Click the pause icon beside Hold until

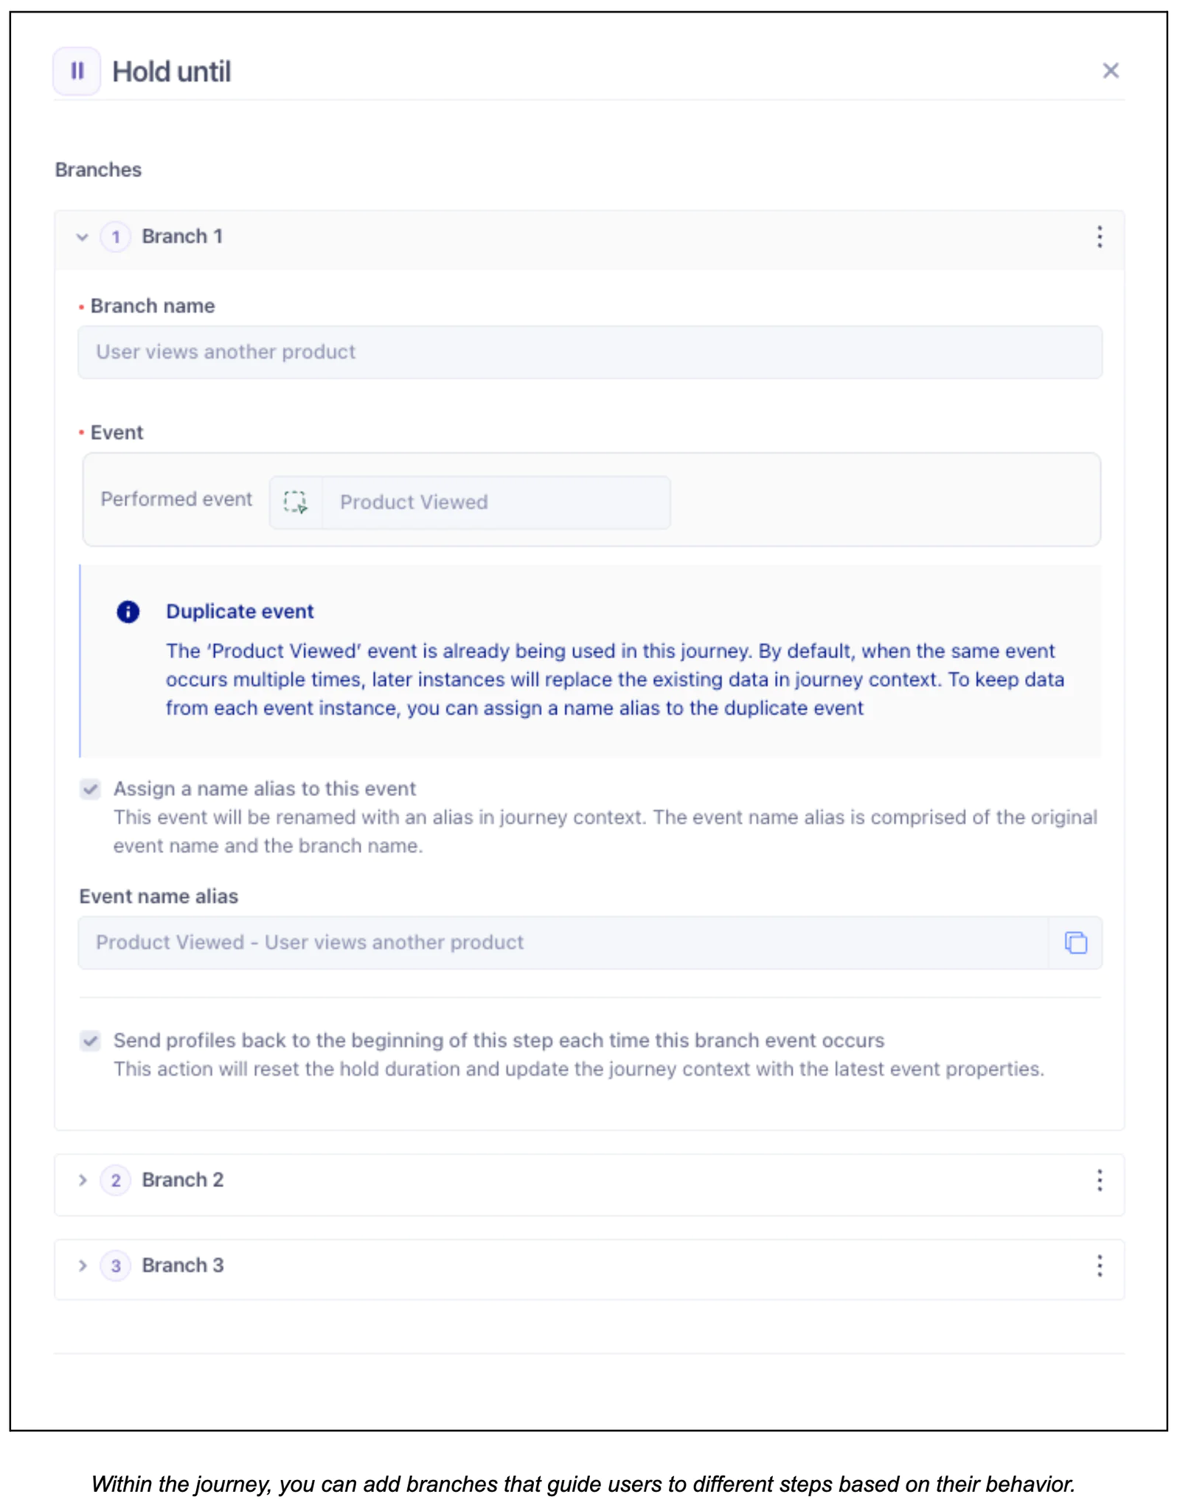click(x=78, y=71)
